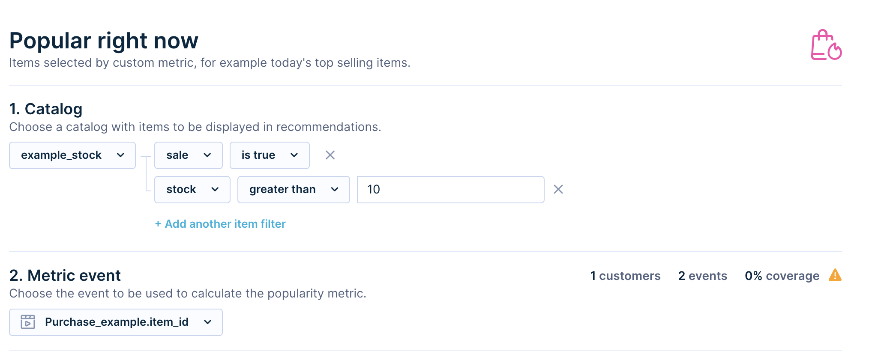Expand the sale attribute dropdown

[x=188, y=155]
